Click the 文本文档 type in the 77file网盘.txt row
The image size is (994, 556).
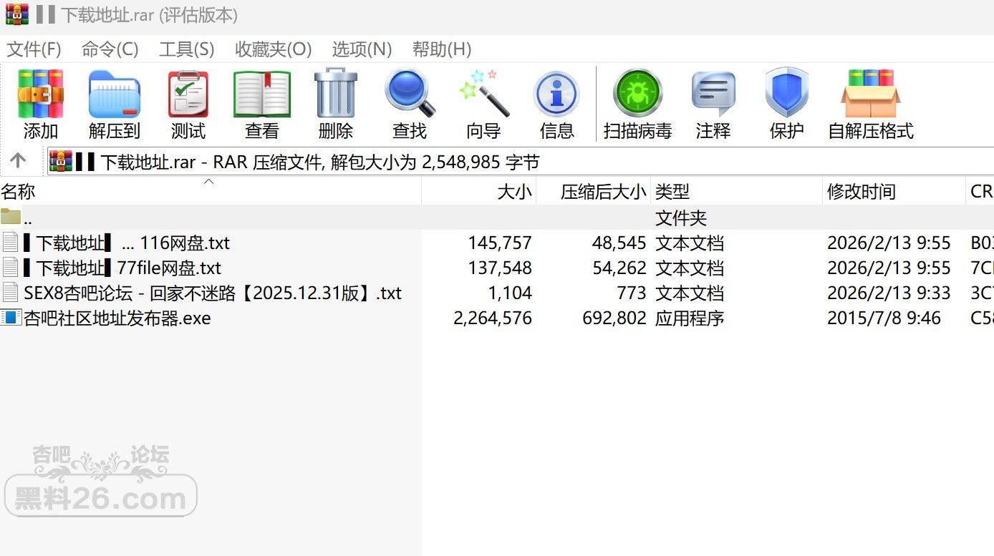[x=690, y=268]
